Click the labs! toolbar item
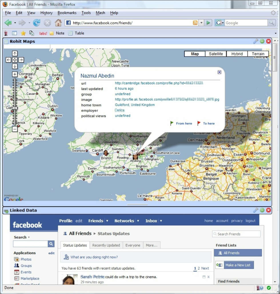 pyautogui.click(x=43, y=33)
